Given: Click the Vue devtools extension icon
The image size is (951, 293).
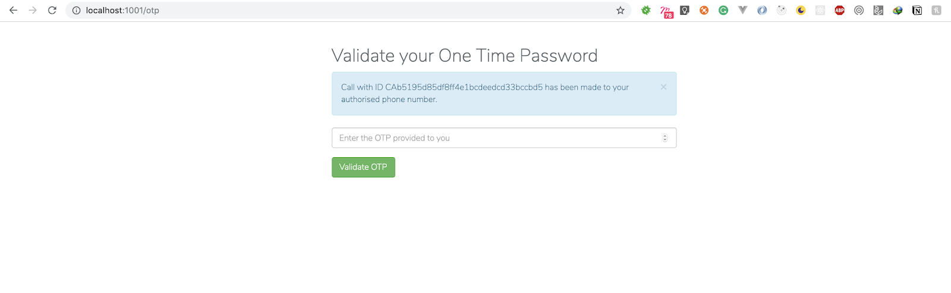Looking at the screenshot, I should [x=743, y=10].
